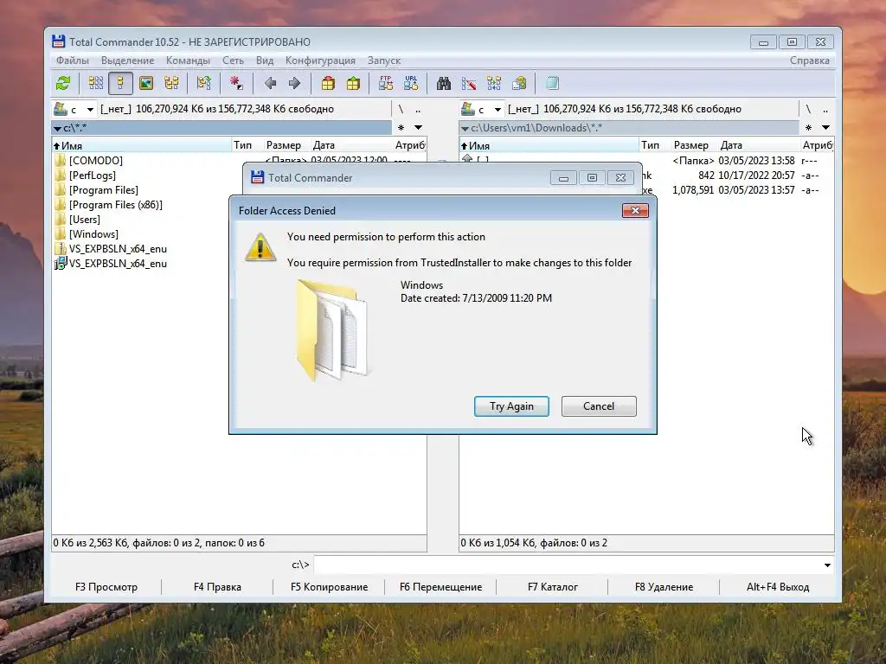Click F8 Удаление button
Screen dimensions: 886x664
664,587
